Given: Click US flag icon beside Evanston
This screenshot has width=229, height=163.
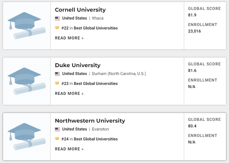Looking at the screenshot, I should [x=58, y=129].
